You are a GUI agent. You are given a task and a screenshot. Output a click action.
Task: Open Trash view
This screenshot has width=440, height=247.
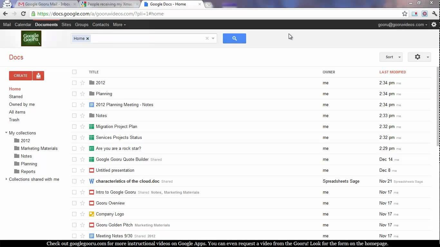[x=14, y=120]
